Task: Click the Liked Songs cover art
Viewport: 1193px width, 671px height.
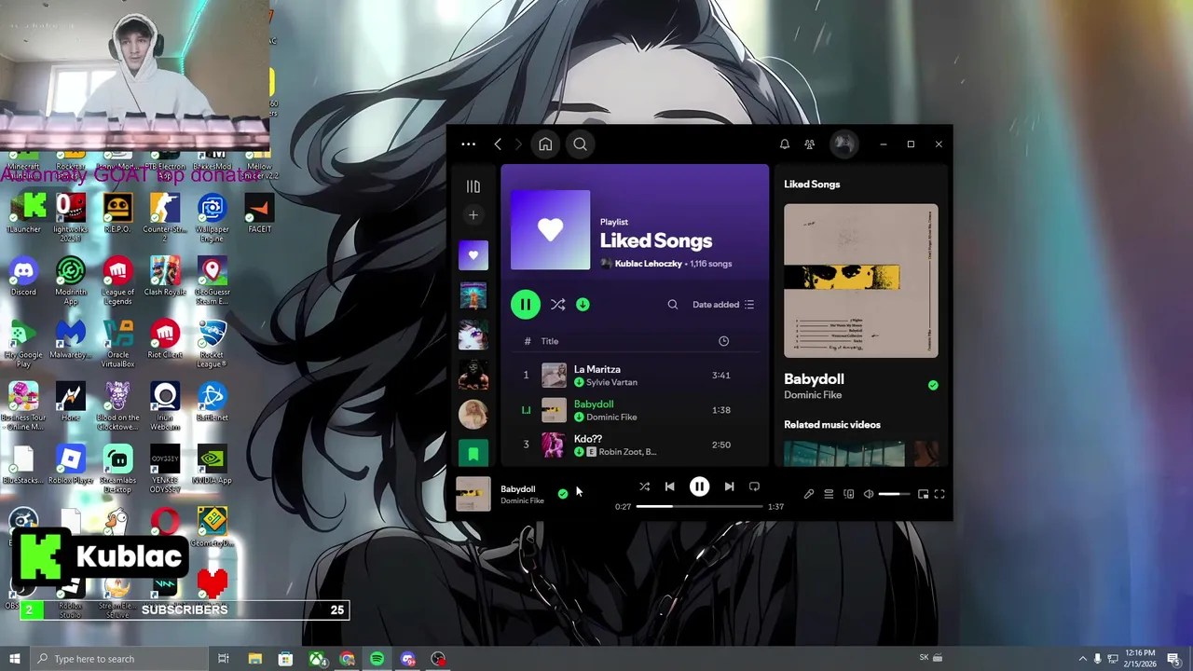Action: [550, 230]
